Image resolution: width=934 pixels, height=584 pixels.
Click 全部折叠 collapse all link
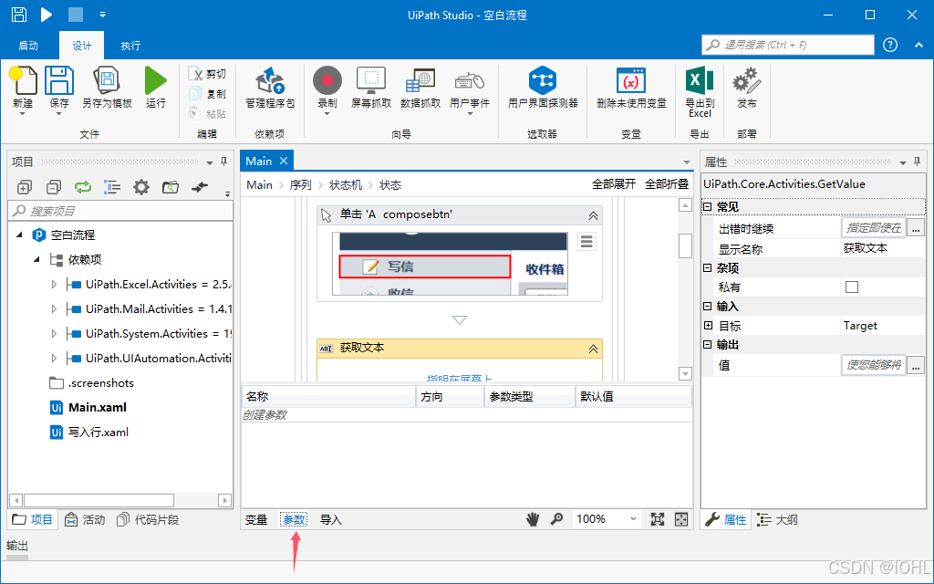pos(667,184)
